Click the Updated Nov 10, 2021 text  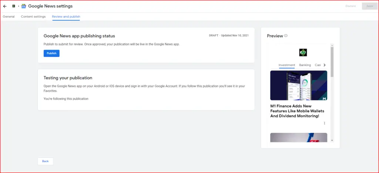click(x=235, y=35)
